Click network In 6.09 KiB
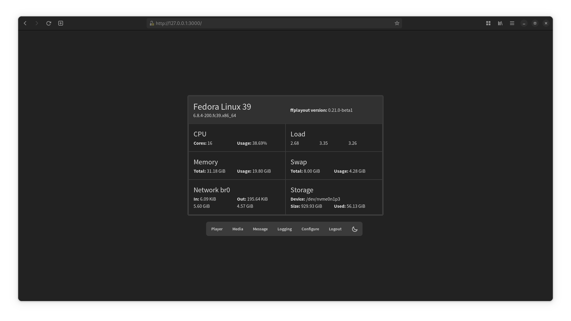 tap(205, 199)
